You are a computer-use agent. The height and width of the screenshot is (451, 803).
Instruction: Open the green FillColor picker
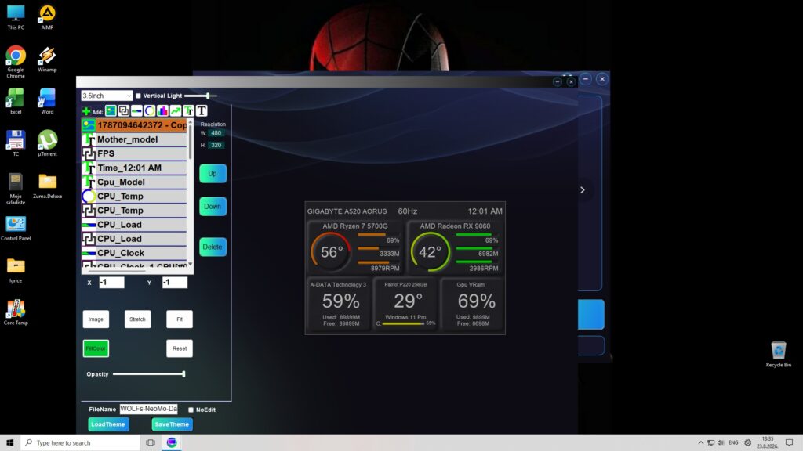pyautogui.click(x=96, y=348)
